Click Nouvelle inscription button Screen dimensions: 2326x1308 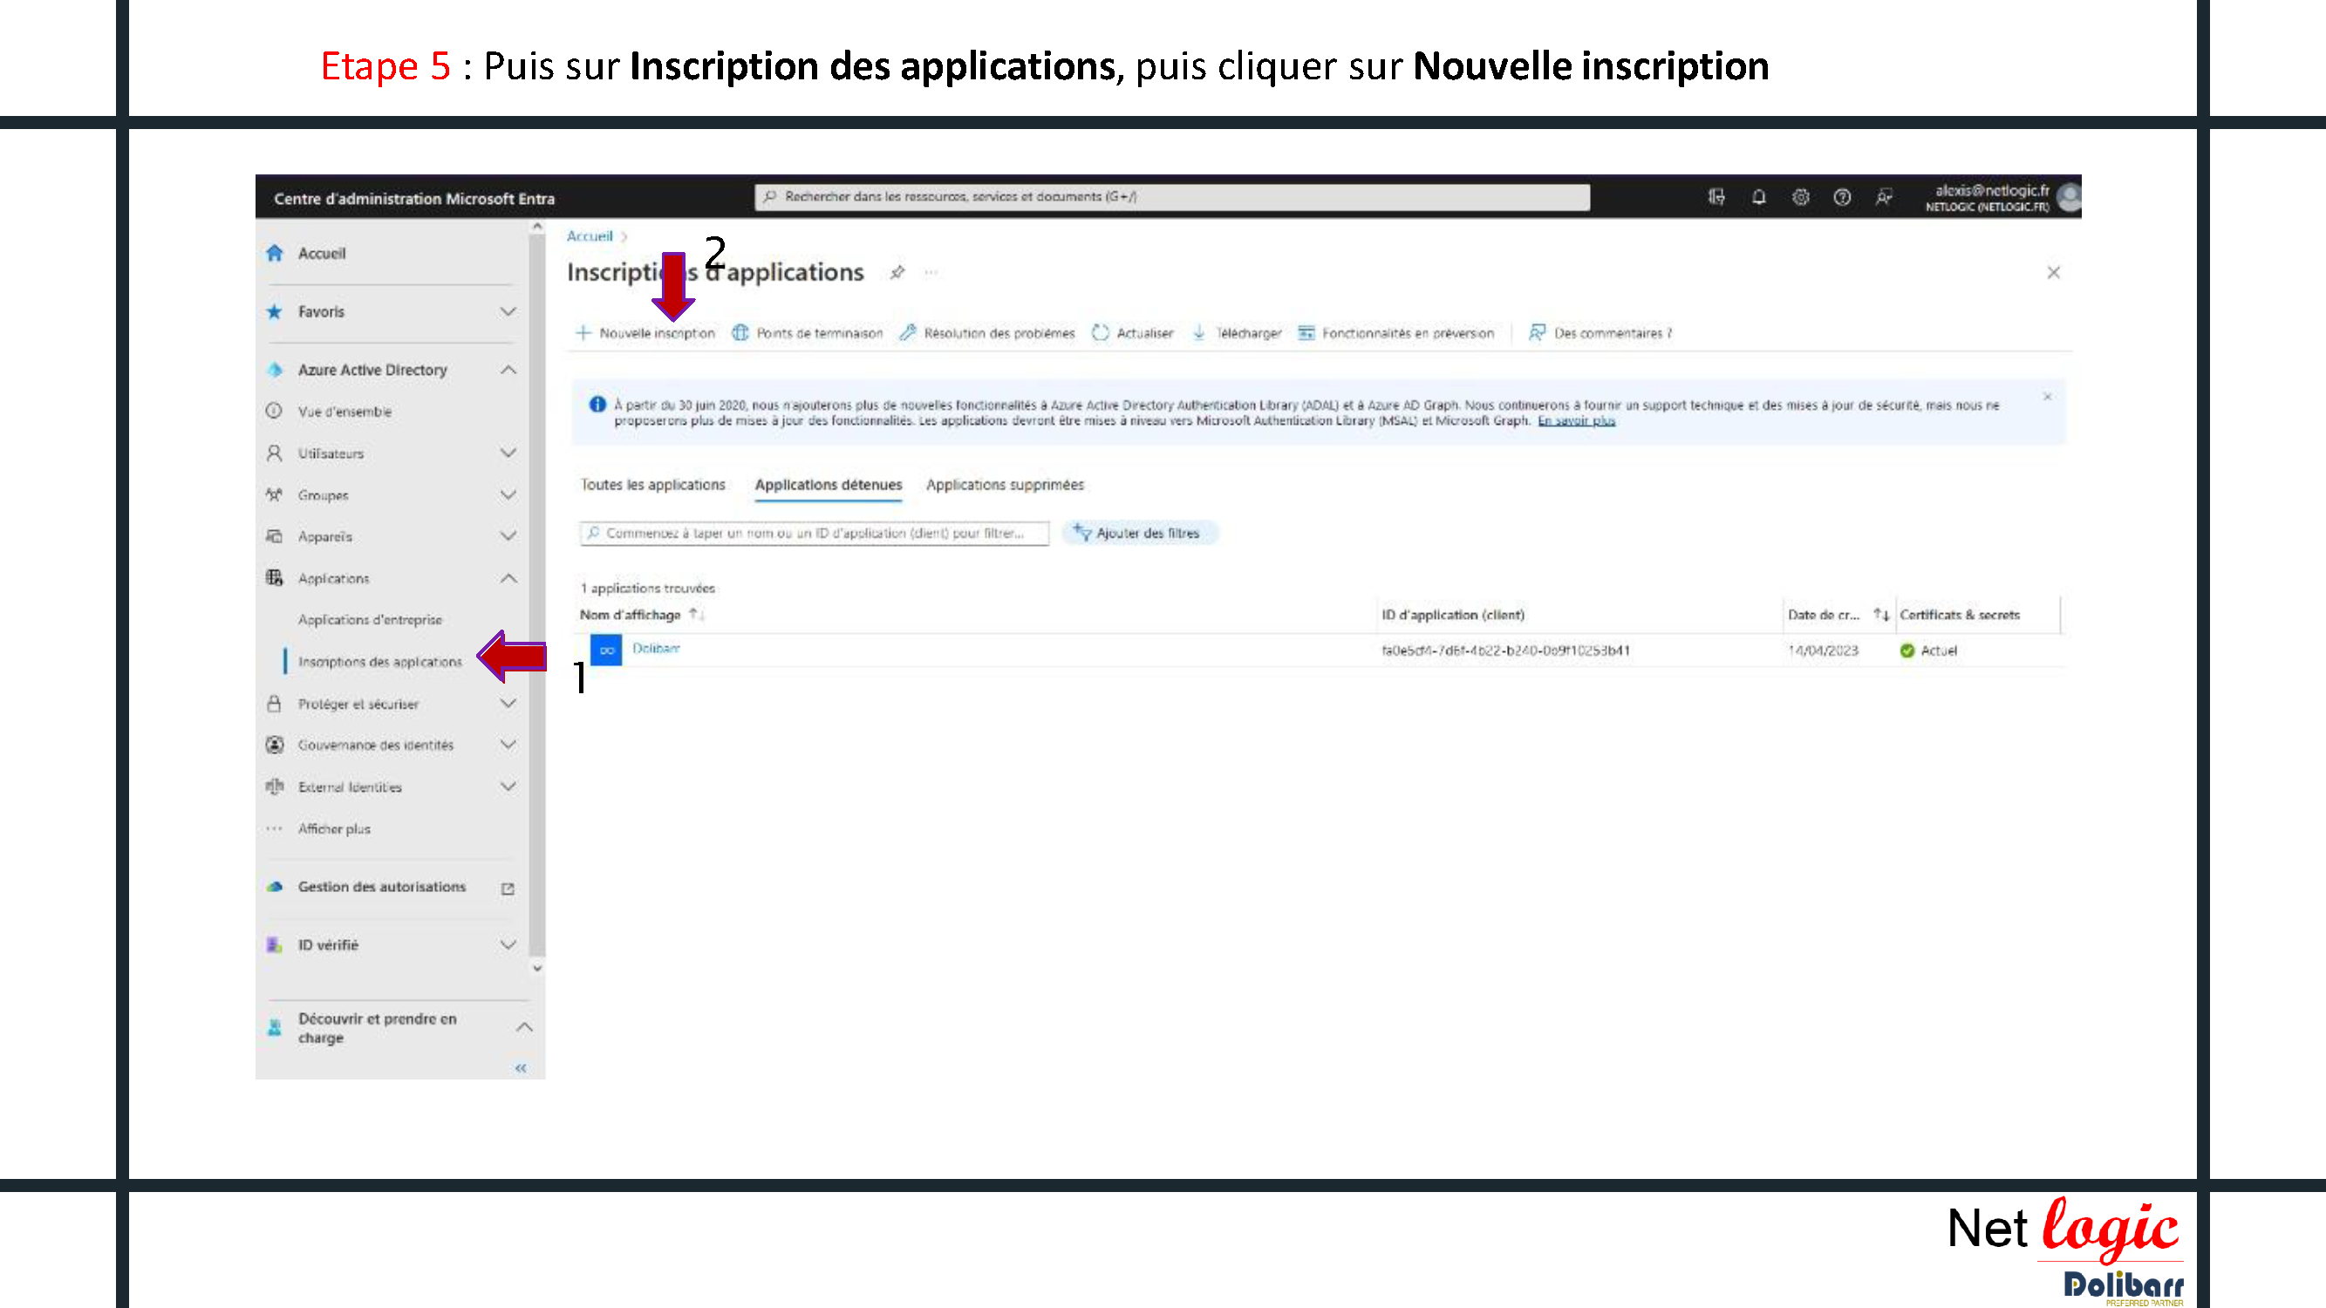click(646, 333)
